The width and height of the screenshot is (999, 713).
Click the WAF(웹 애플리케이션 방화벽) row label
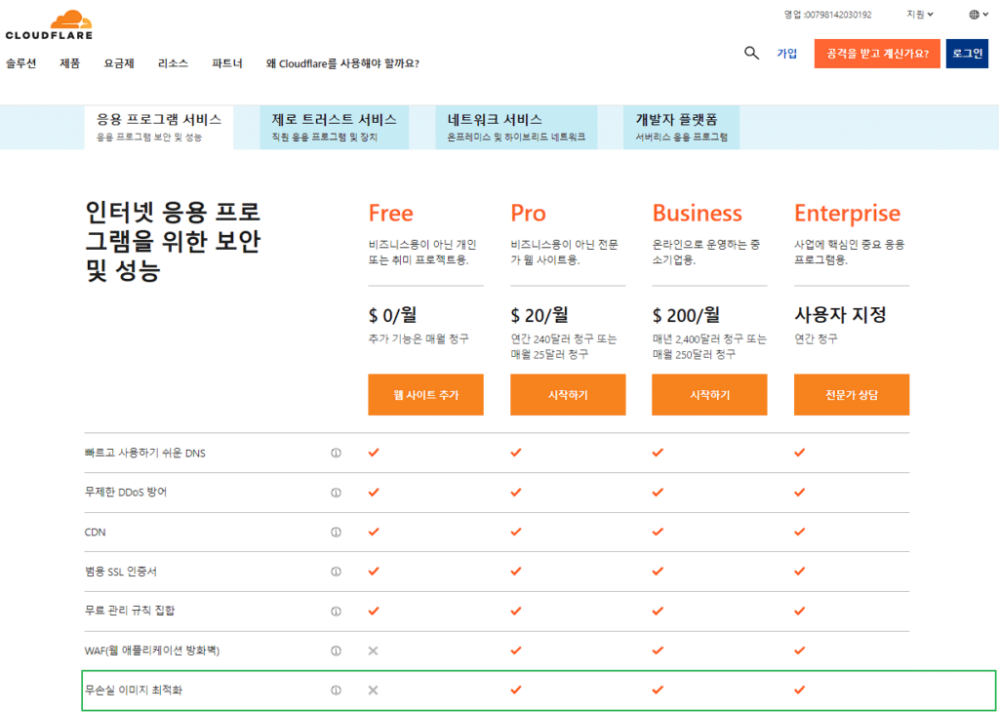(x=152, y=651)
